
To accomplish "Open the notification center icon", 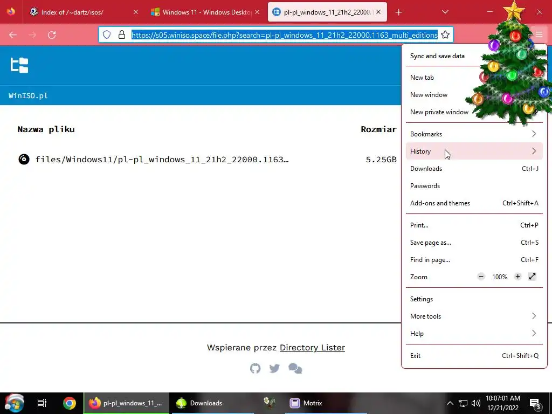I will (535, 404).
